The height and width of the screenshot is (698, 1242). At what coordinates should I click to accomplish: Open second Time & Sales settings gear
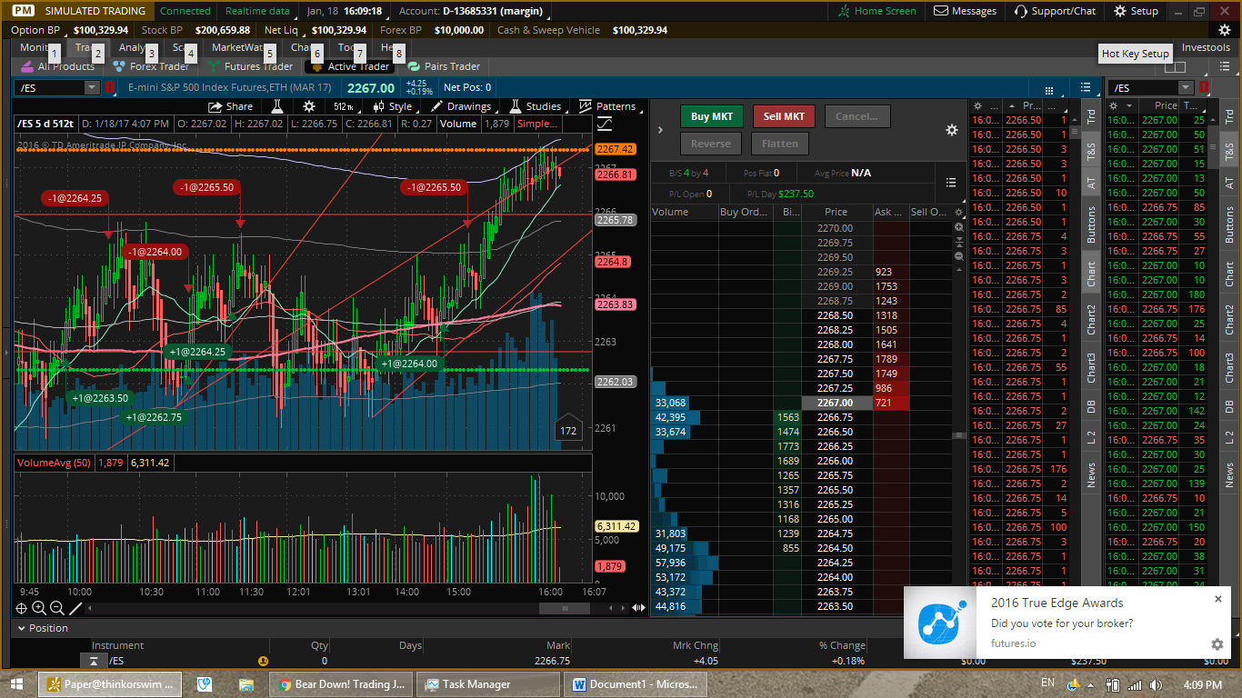(x=1114, y=105)
